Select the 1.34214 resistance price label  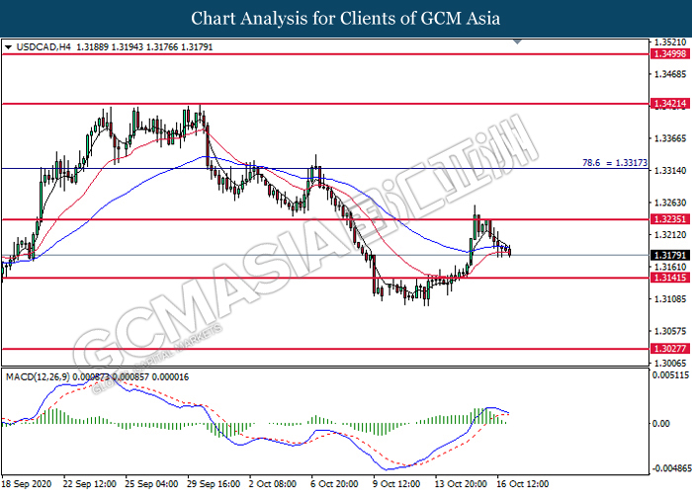click(x=669, y=104)
